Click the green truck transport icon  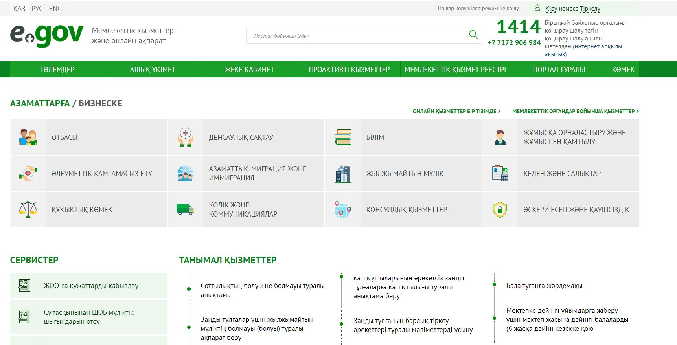coord(185,209)
